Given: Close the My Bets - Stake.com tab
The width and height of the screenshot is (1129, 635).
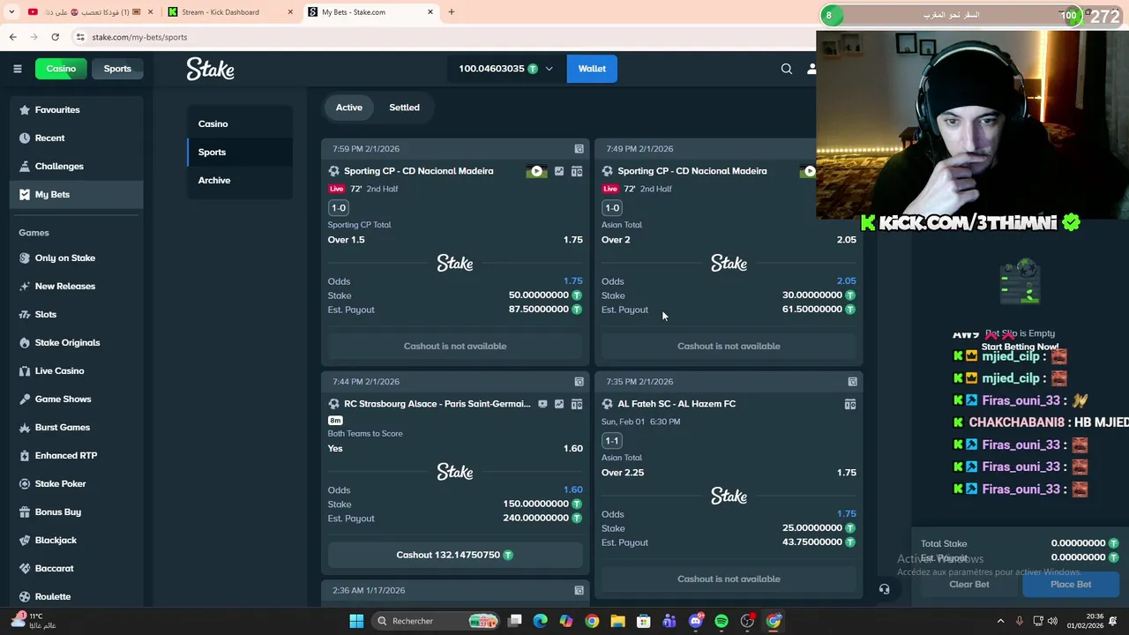Looking at the screenshot, I should (x=430, y=12).
